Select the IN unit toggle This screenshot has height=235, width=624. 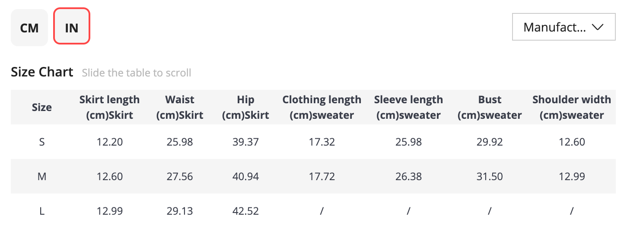tap(72, 28)
